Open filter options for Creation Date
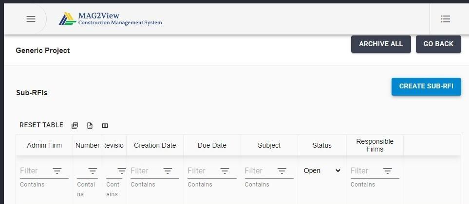469x204 pixels. click(168, 170)
